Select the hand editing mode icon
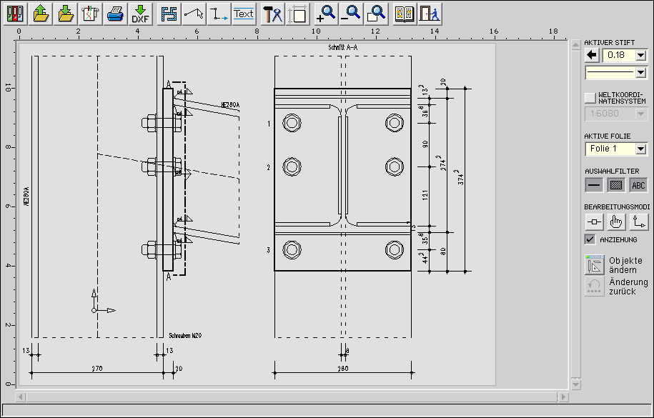 point(616,222)
